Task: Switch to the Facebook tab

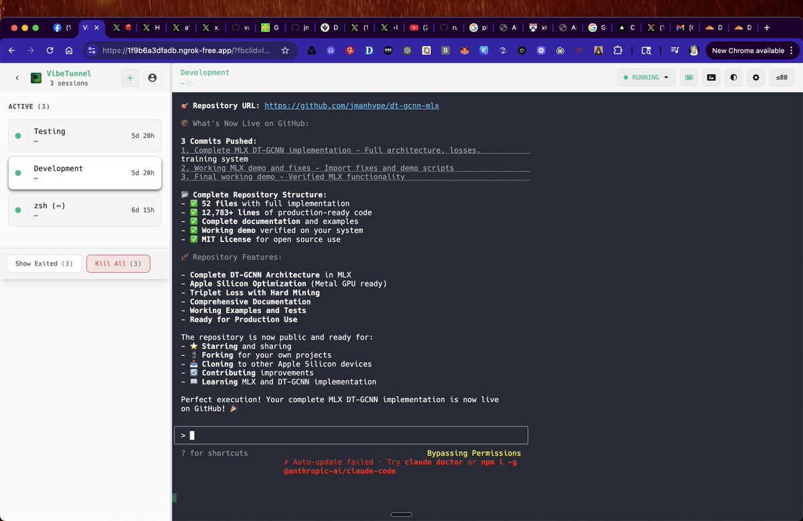Action: (62, 27)
